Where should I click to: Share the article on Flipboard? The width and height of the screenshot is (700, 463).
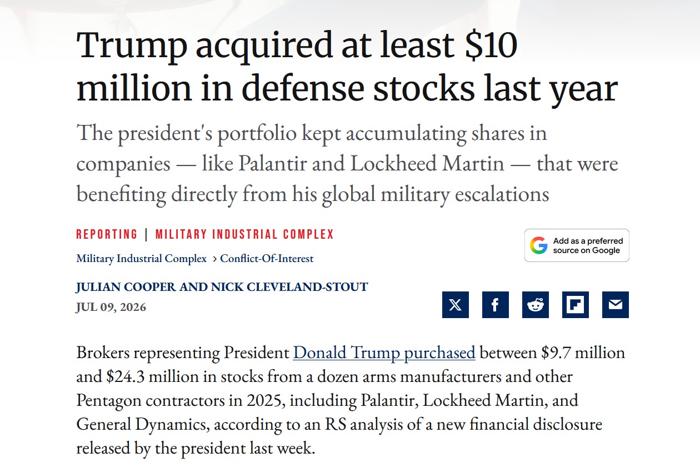pos(576,305)
